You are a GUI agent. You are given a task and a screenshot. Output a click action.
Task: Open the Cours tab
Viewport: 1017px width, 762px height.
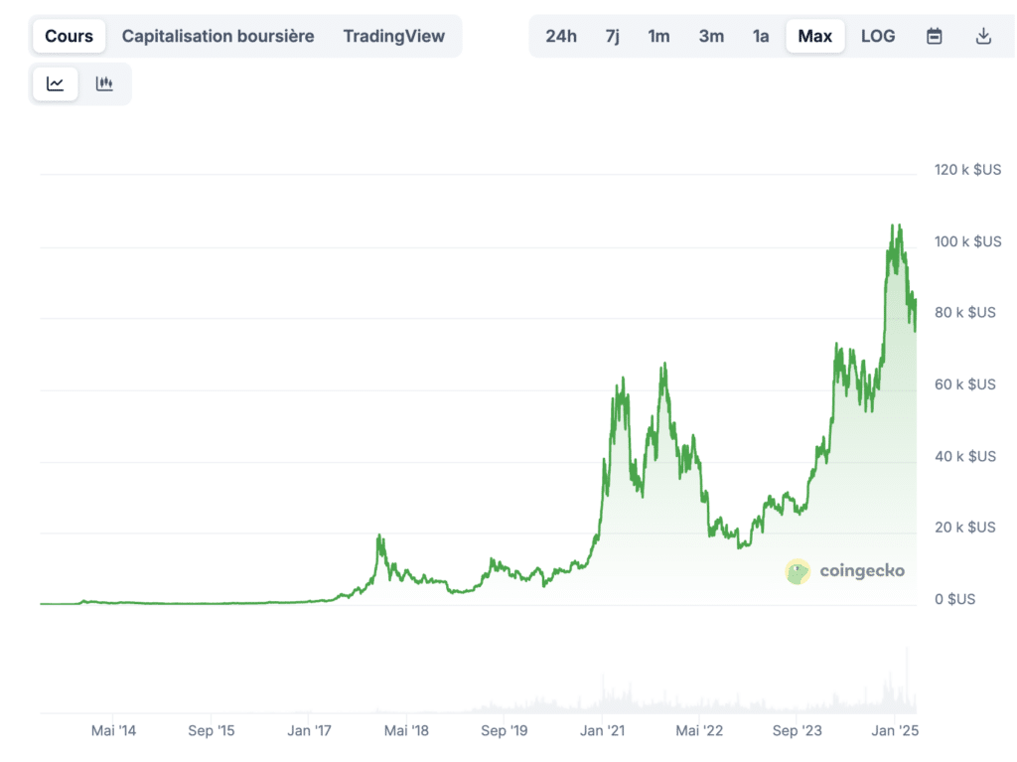(70, 37)
